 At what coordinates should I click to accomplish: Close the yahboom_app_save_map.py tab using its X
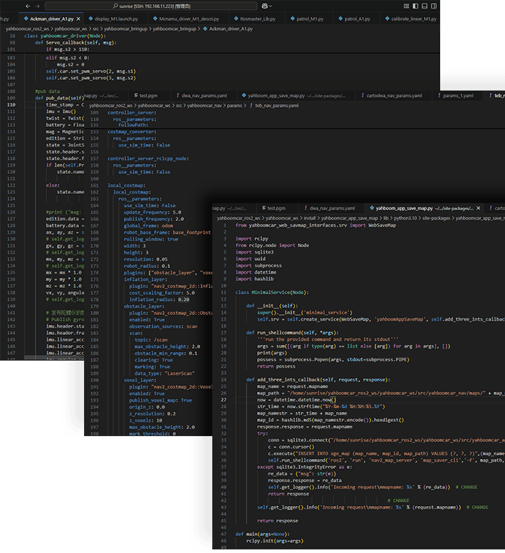point(477,207)
